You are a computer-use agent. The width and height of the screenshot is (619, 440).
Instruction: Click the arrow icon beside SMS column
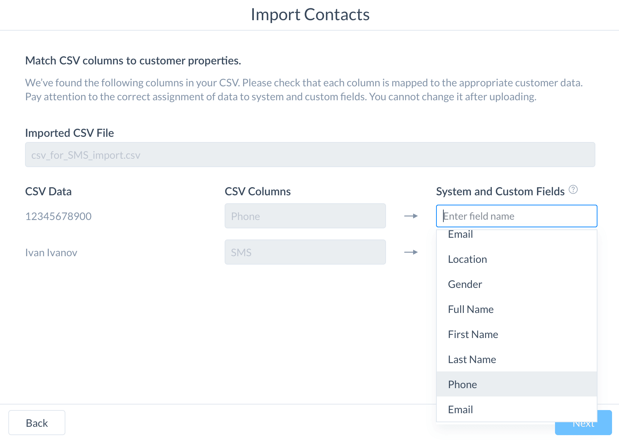point(411,252)
